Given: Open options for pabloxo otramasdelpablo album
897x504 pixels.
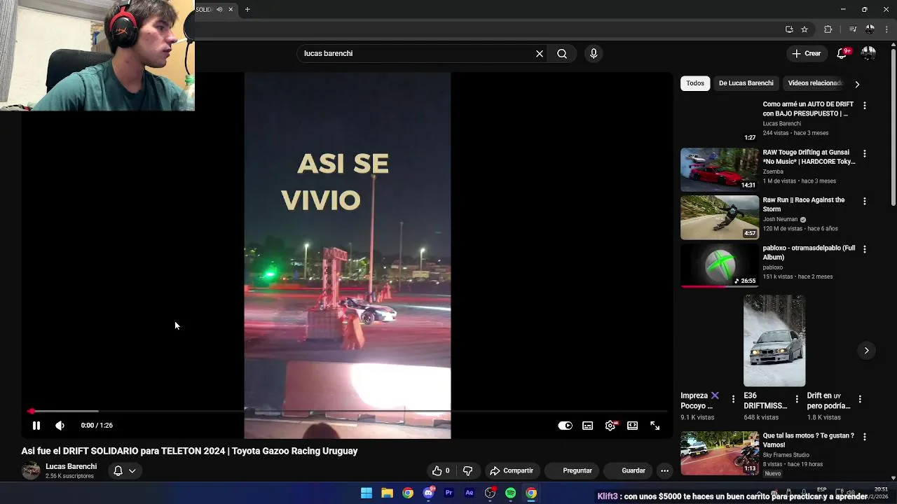Looking at the screenshot, I should 865,249.
